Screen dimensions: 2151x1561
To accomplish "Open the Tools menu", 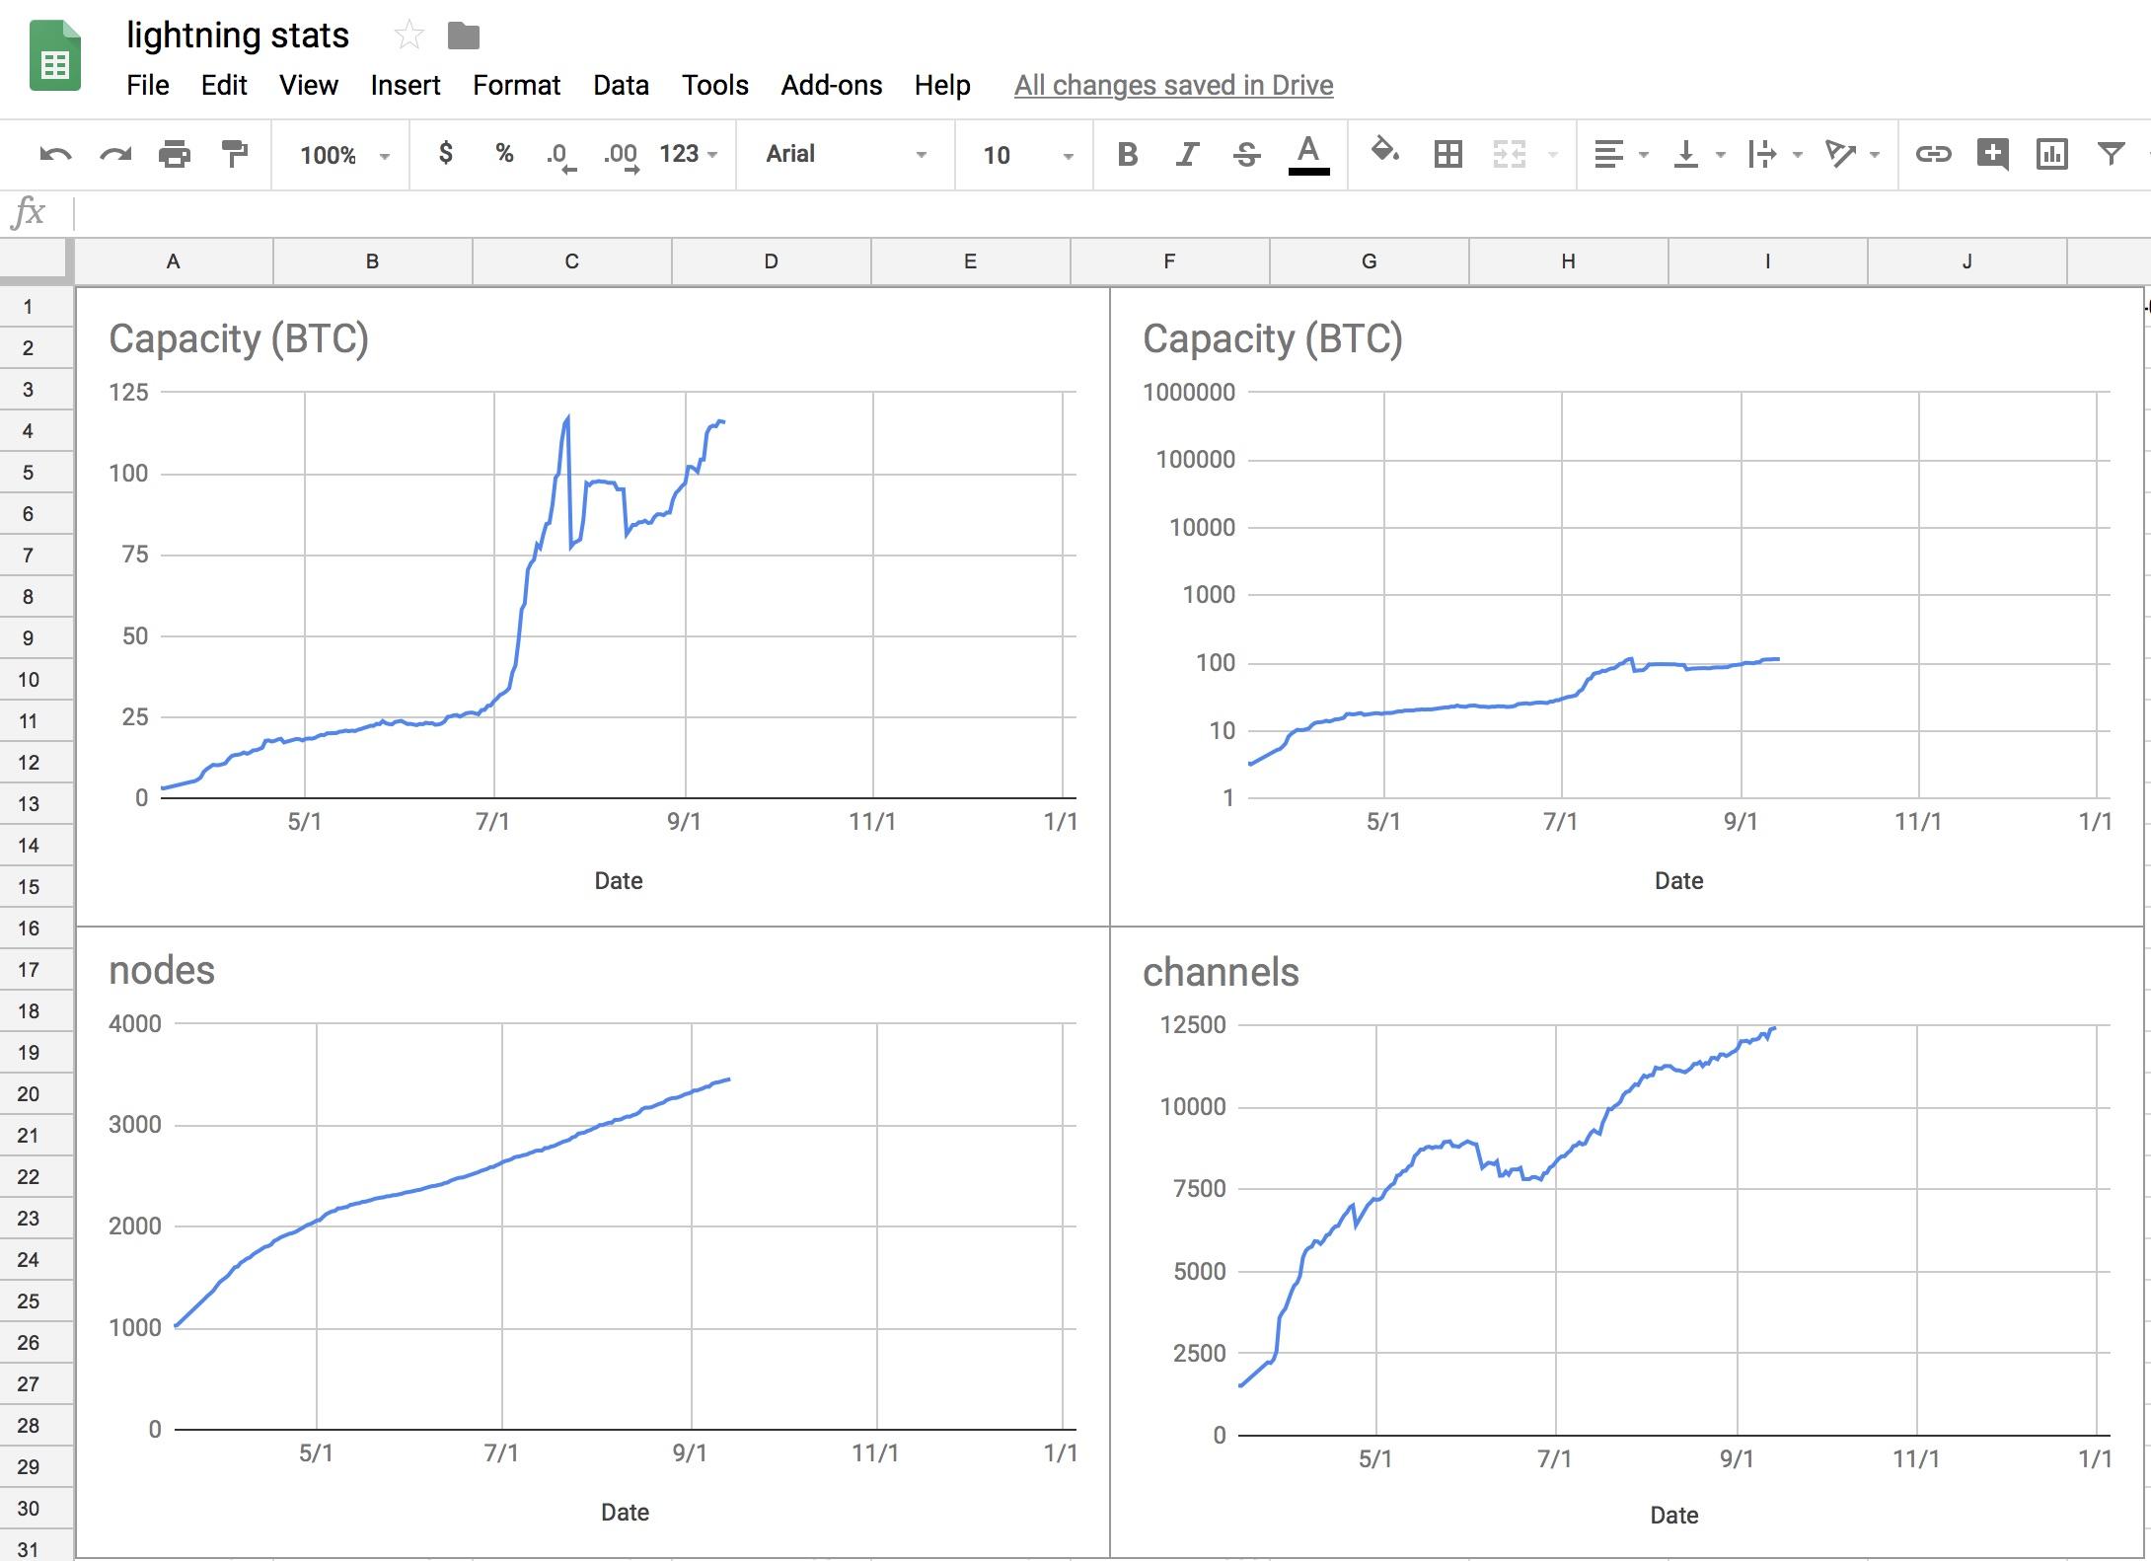I will [x=714, y=85].
